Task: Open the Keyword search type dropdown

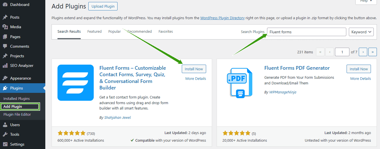Action: (x=361, y=32)
